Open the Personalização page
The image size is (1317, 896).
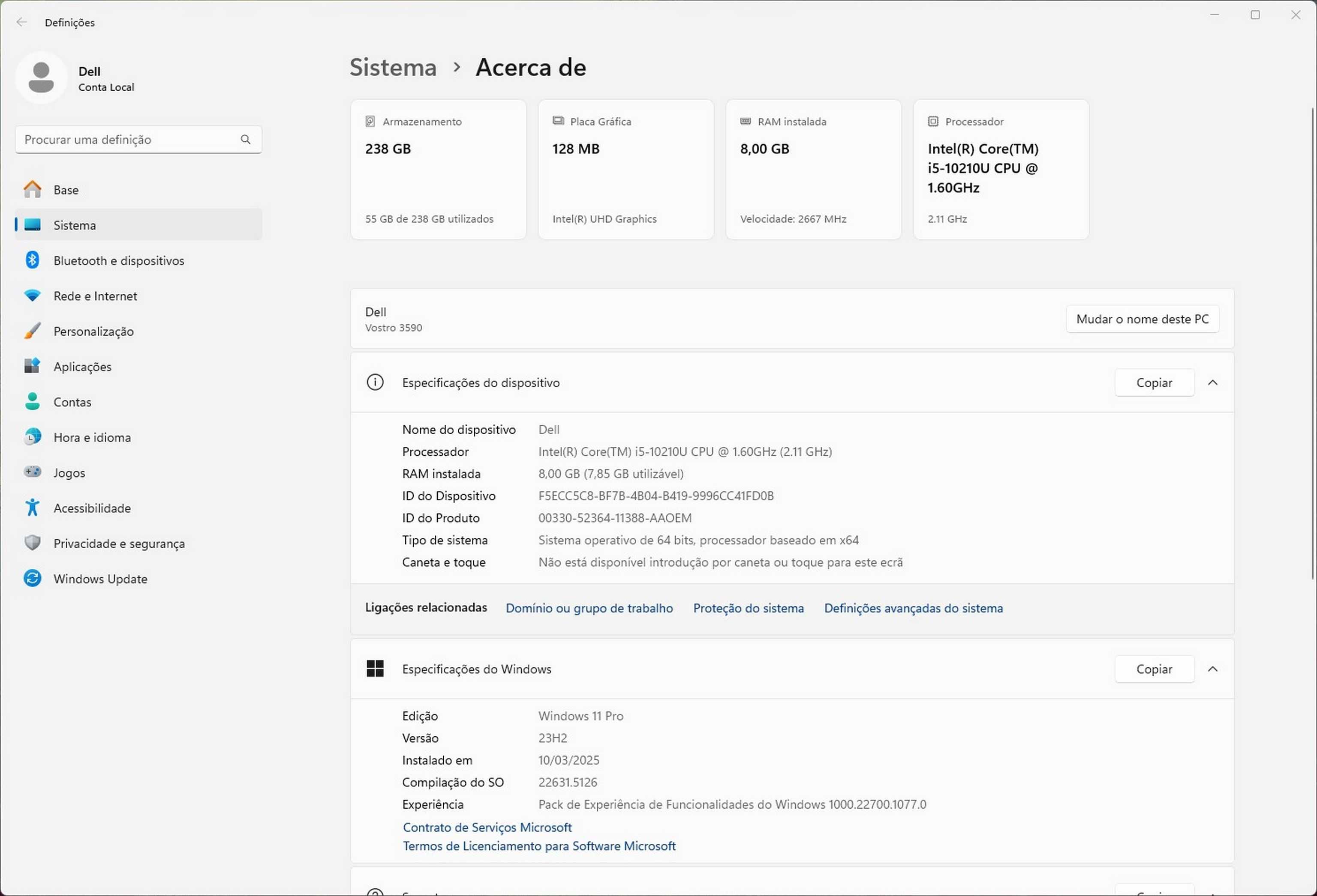coord(138,331)
